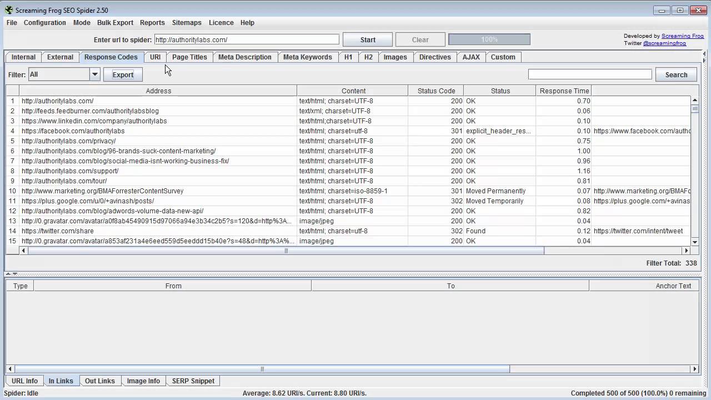
Task: Sort by the Address column header
Action: click(x=158, y=91)
